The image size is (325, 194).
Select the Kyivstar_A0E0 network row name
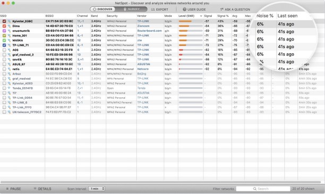[x=22, y=83]
